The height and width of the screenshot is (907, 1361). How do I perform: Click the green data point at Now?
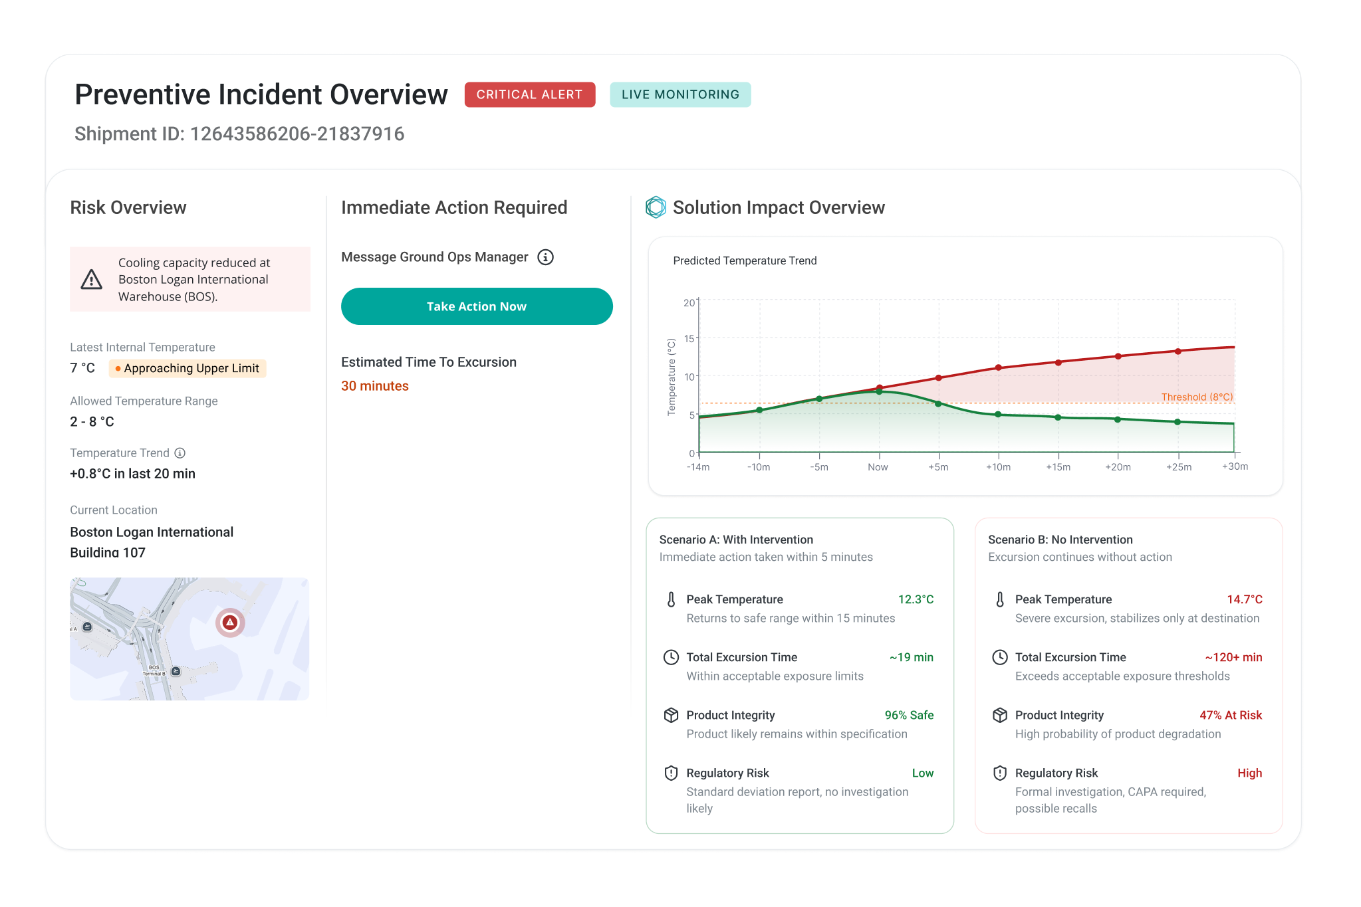(x=879, y=391)
